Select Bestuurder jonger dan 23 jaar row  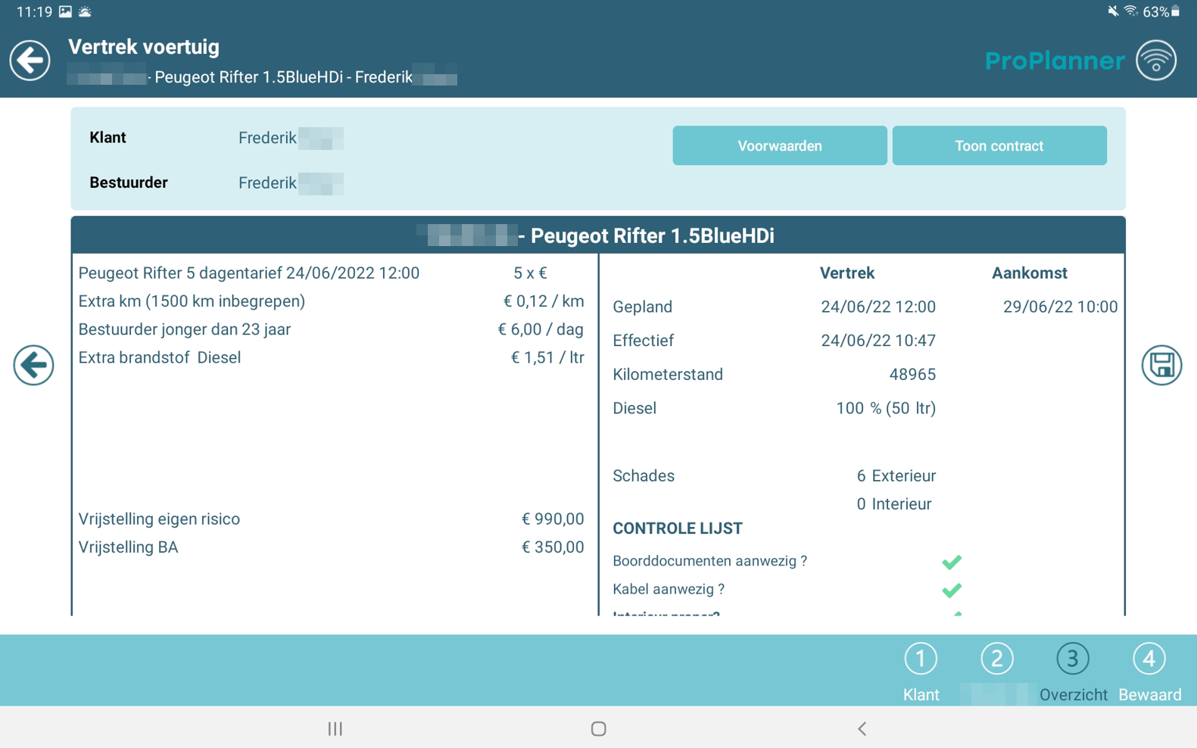332,329
